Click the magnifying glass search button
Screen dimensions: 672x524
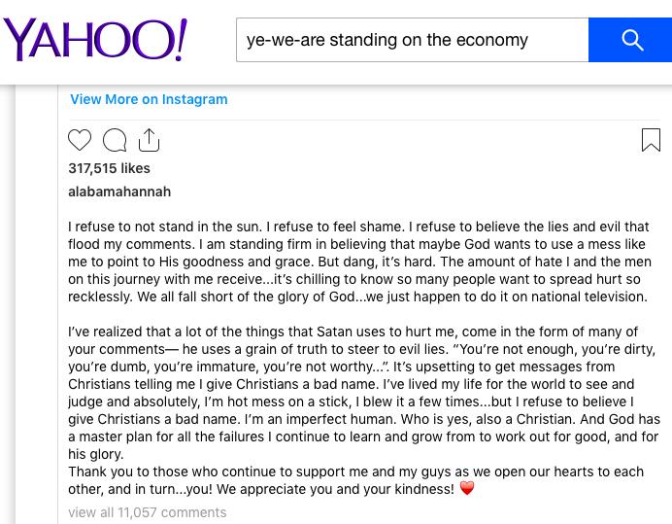(x=630, y=40)
